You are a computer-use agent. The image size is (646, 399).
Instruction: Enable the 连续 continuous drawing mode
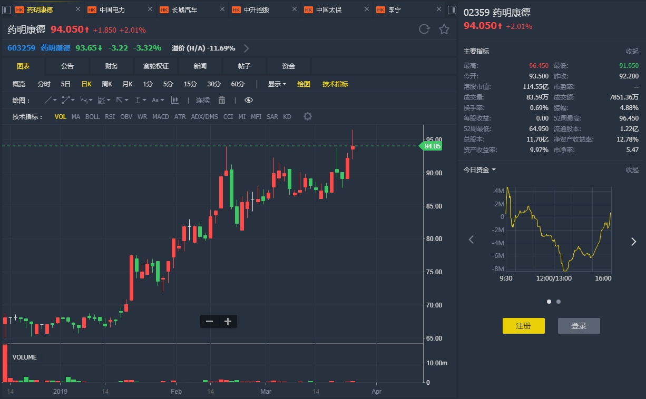203,100
